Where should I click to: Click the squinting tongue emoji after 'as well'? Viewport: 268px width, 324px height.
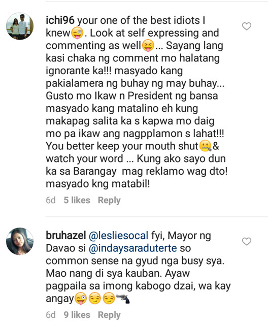pos(148,46)
